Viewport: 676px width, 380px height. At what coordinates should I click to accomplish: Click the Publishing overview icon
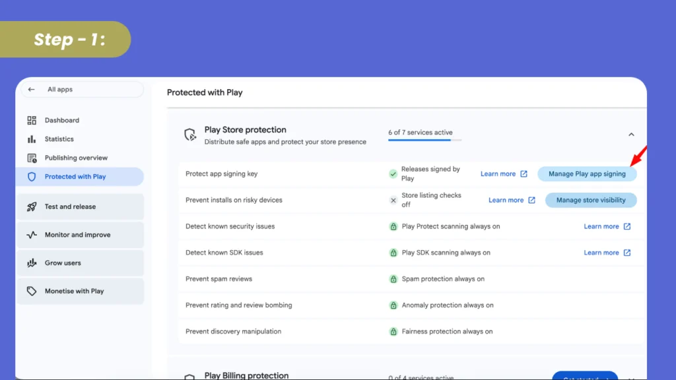pos(32,158)
